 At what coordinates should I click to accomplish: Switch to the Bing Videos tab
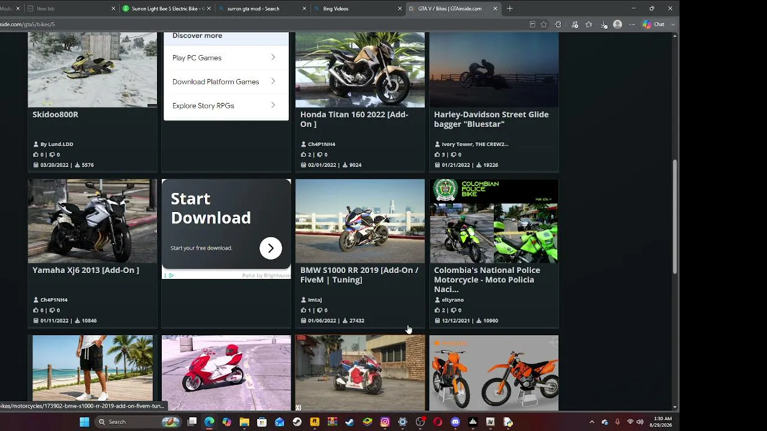click(x=357, y=8)
